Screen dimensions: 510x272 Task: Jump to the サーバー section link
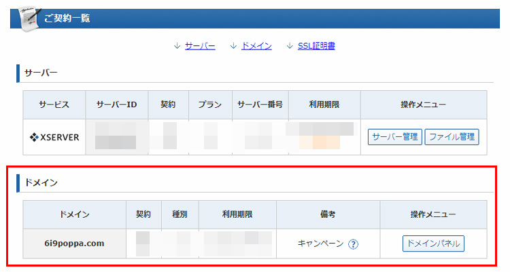[x=200, y=46]
